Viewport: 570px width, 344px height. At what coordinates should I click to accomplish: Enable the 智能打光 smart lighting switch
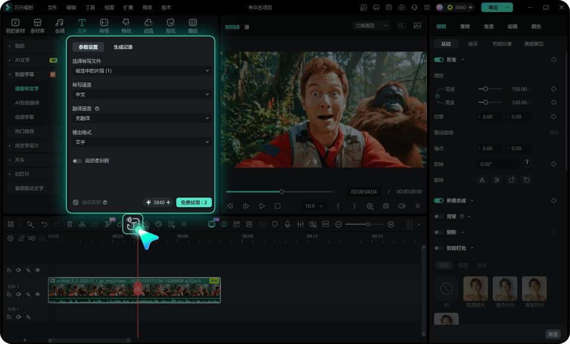pos(439,248)
